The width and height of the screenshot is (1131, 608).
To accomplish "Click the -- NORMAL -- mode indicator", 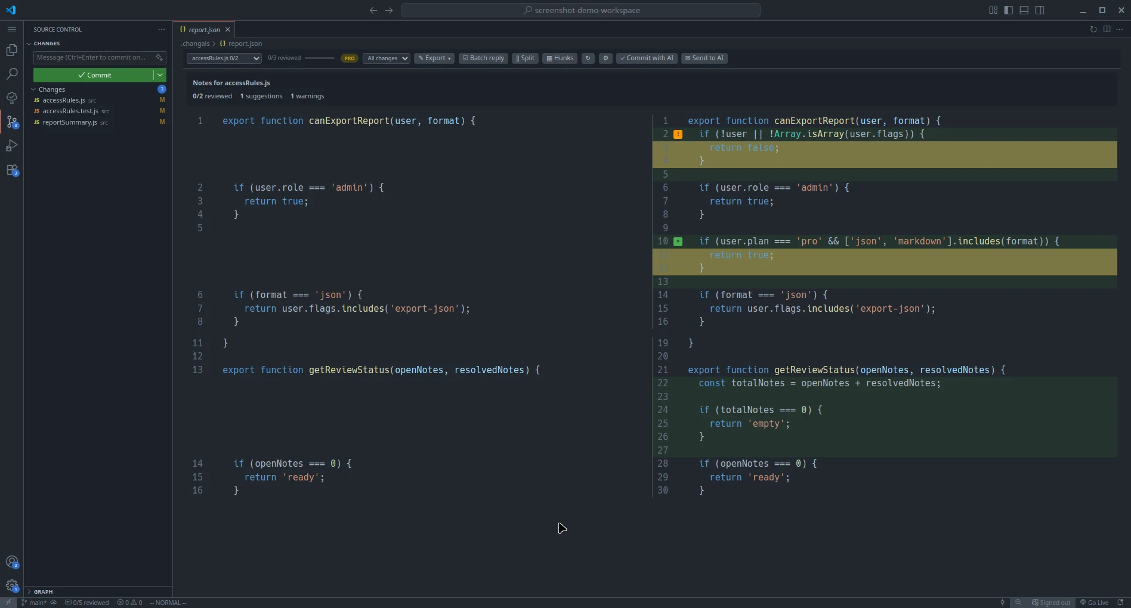I will (x=168, y=603).
